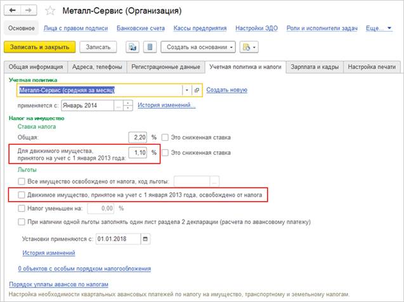Expand the Еще menu
This screenshot has height=302, width=404.
[379, 28]
